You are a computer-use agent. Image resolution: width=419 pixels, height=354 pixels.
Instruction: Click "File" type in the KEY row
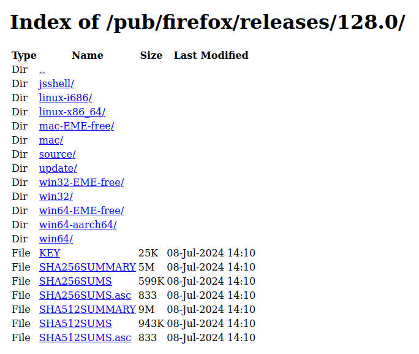pyautogui.click(x=21, y=253)
